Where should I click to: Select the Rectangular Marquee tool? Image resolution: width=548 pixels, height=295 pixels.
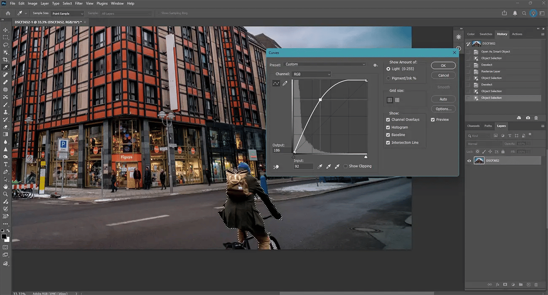[x=5, y=38]
